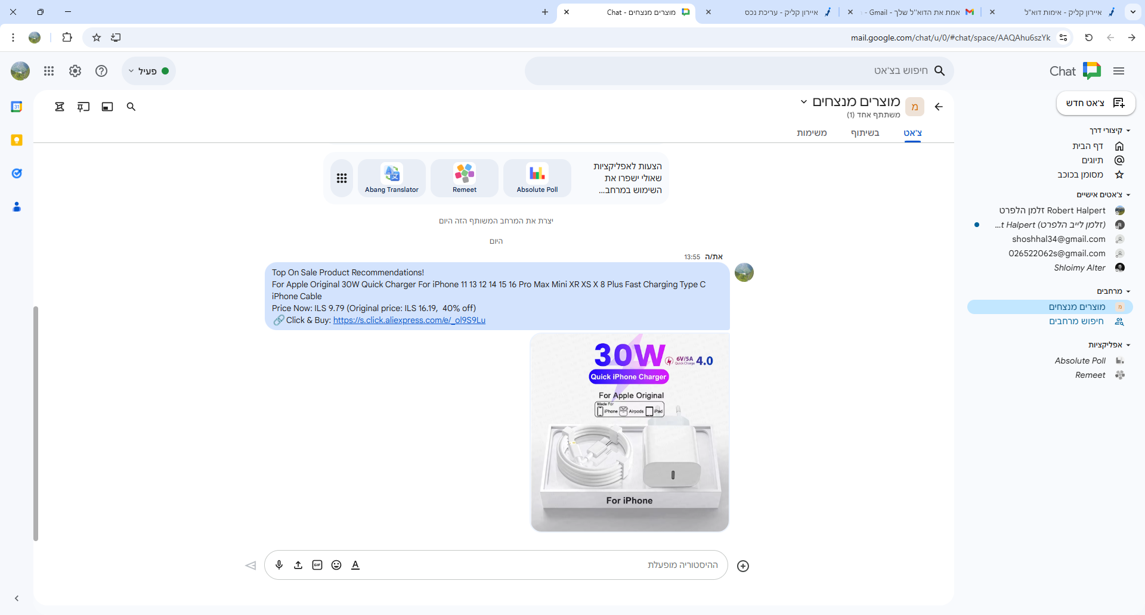The height and width of the screenshot is (615, 1145).
Task: Open a new browser tab
Action: click(544, 12)
